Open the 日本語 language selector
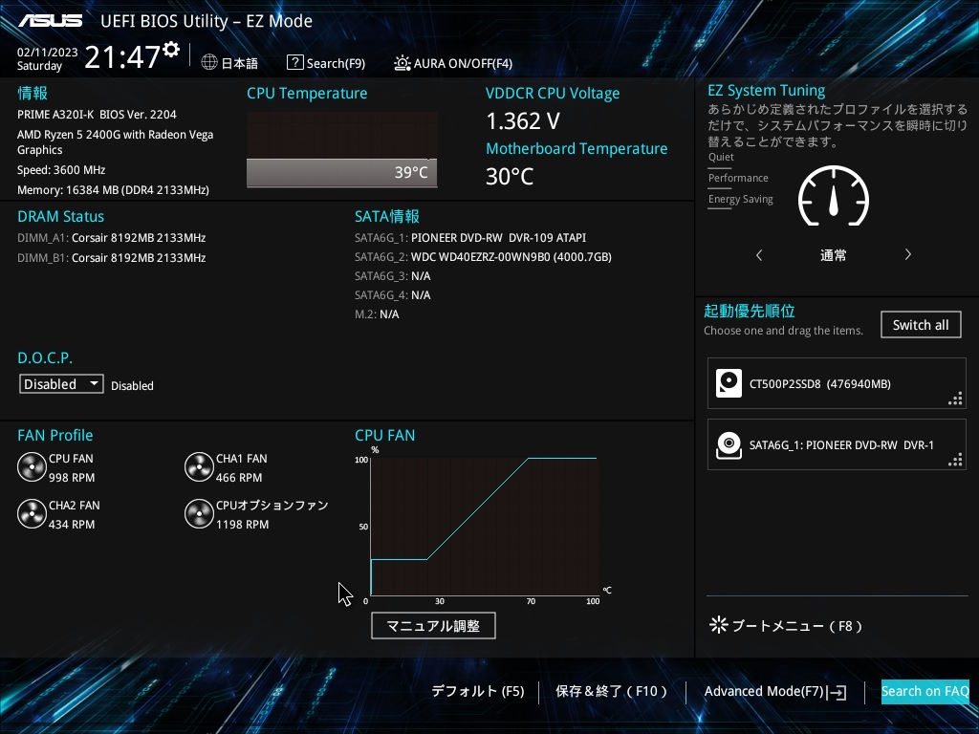Viewport: 979px width, 734px height. tap(229, 63)
